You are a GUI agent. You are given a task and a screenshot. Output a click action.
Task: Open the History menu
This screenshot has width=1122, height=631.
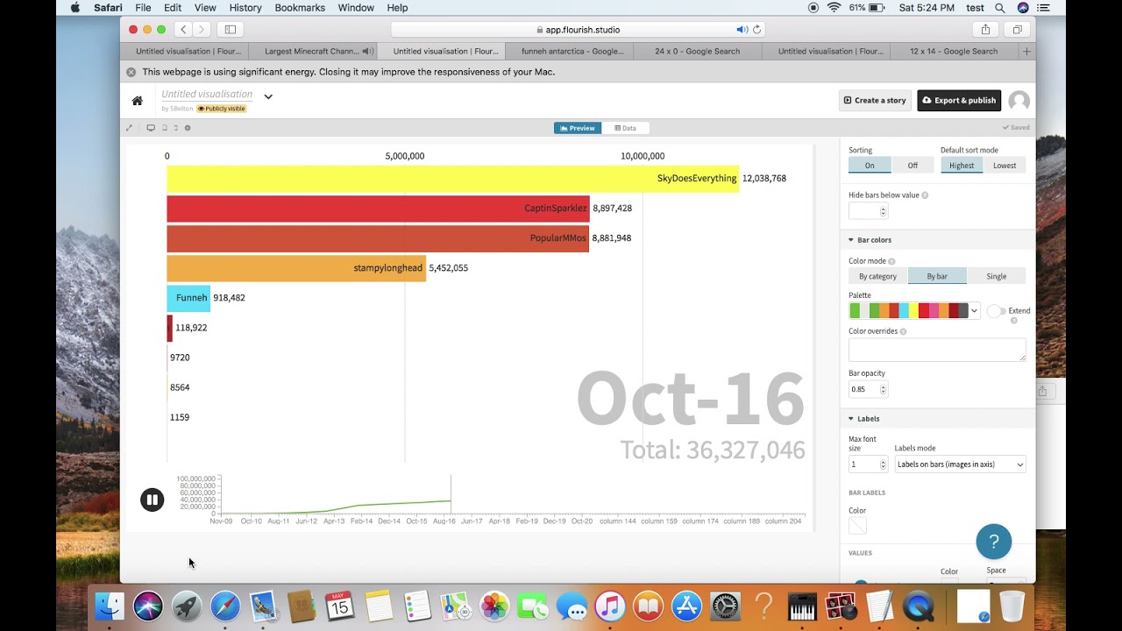(245, 8)
